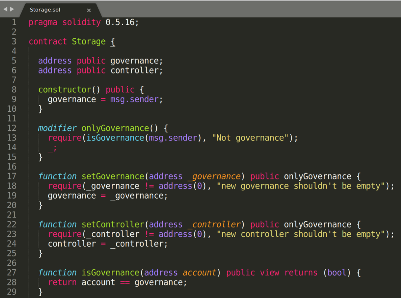Viewport: 401px width, 298px height.
Task: Click 'onlyGovernance' on line 22
Action: point(317,225)
